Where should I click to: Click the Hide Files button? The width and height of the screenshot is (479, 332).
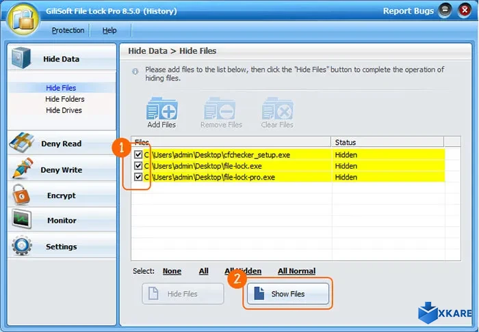[183, 294]
